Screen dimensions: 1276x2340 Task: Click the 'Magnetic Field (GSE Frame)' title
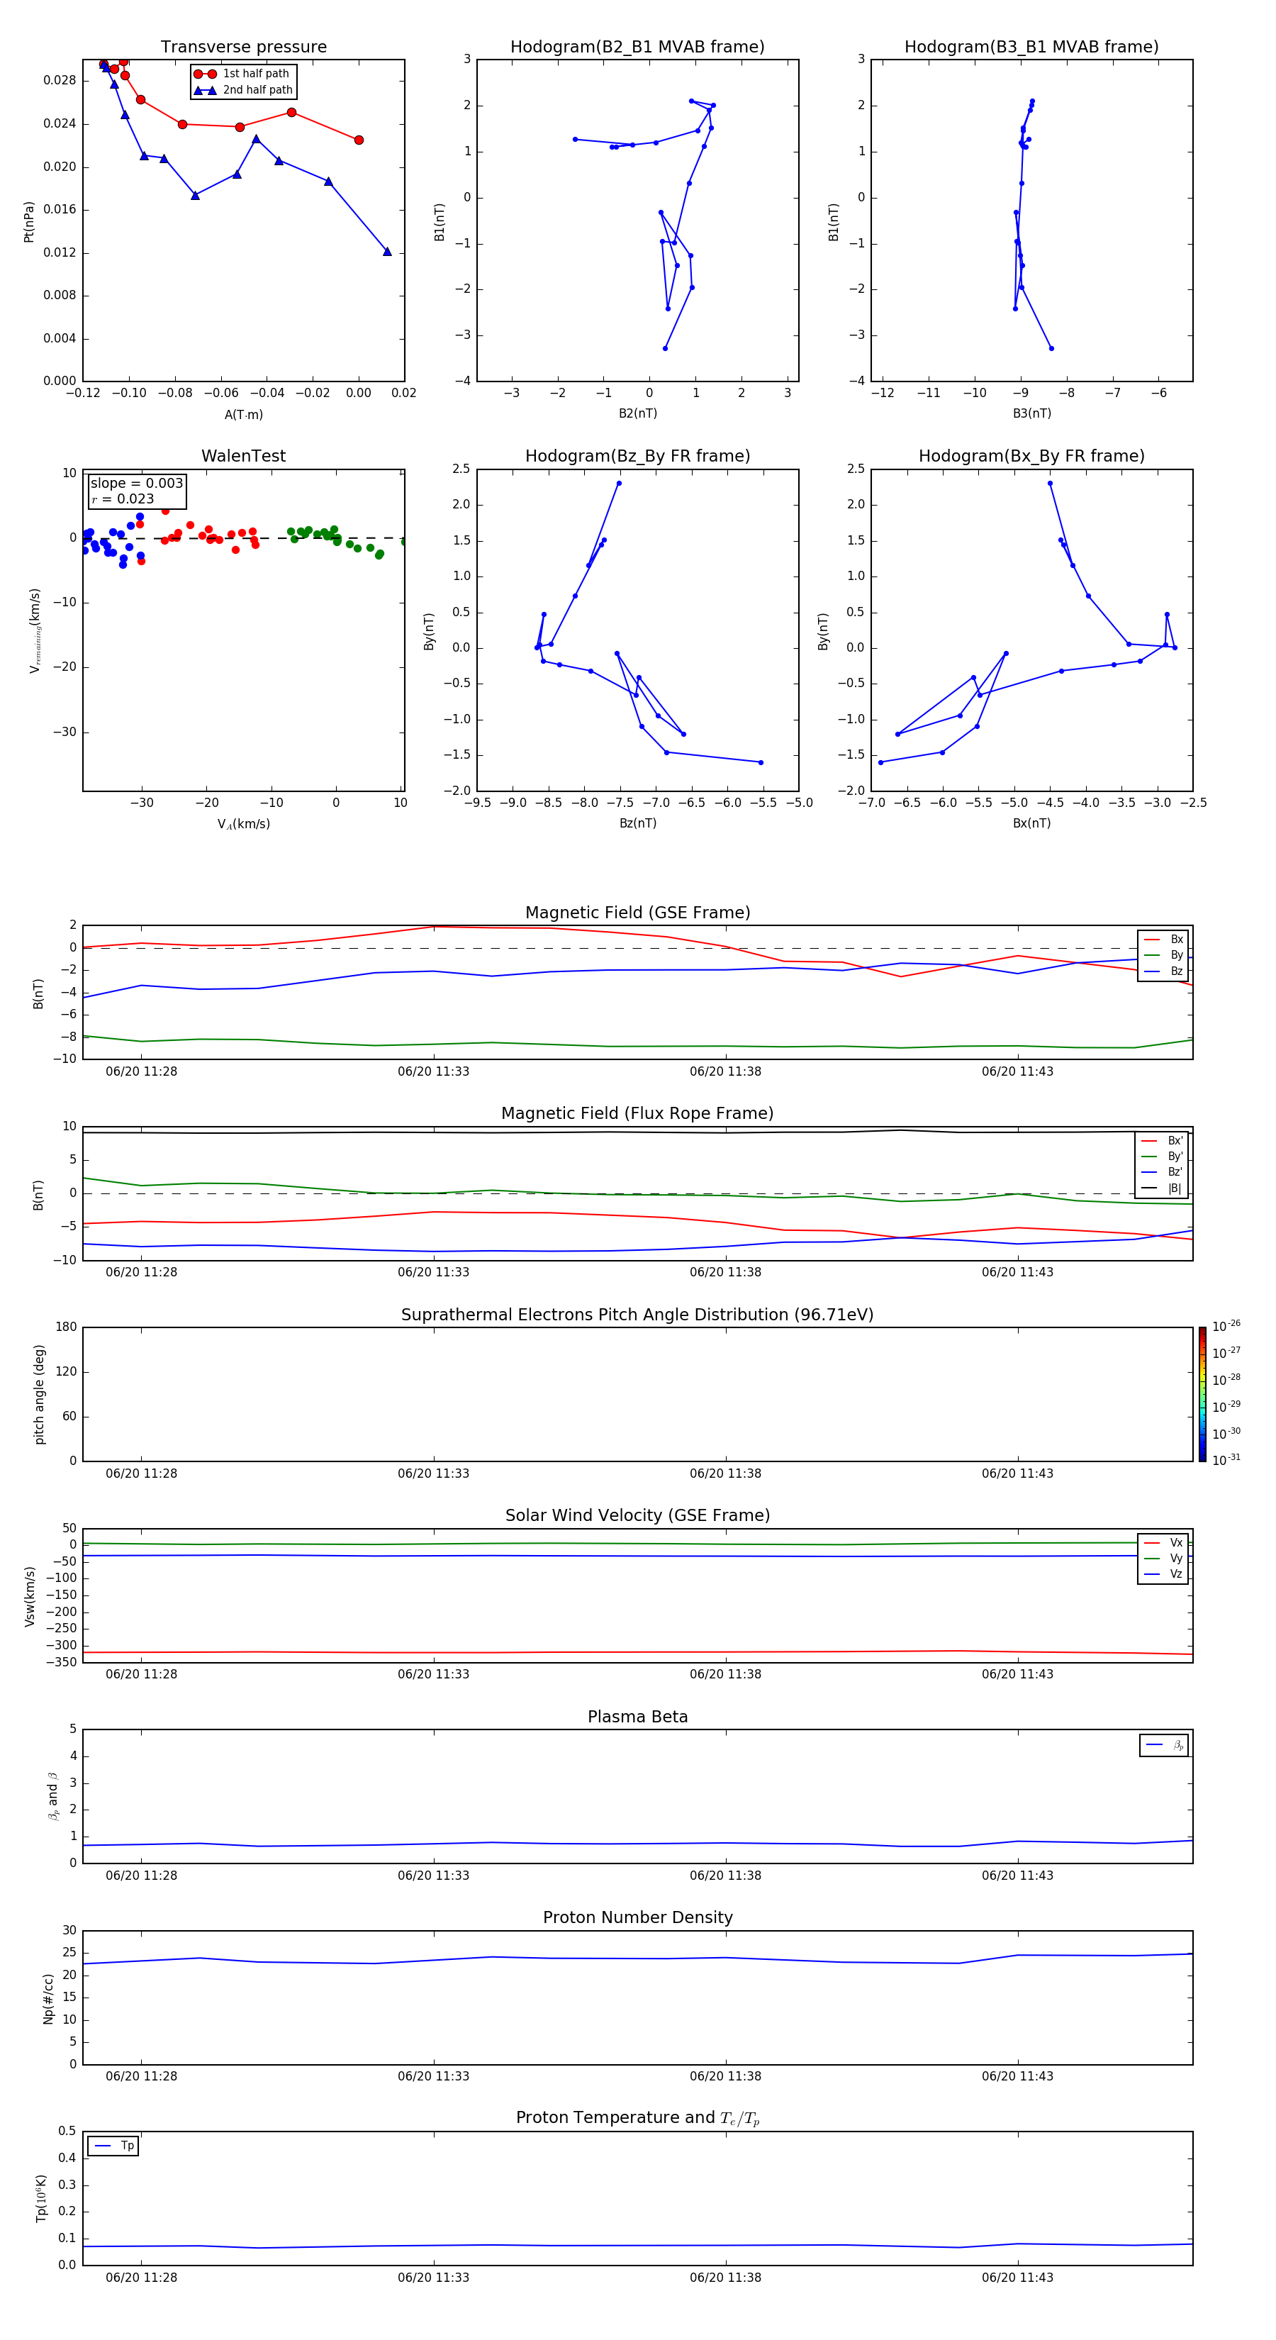[637, 912]
